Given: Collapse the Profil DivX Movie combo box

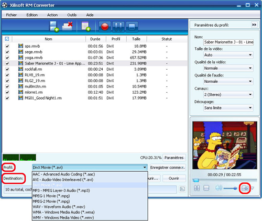Looking at the screenshot, I should pyautogui.click(x=90, y=168).
